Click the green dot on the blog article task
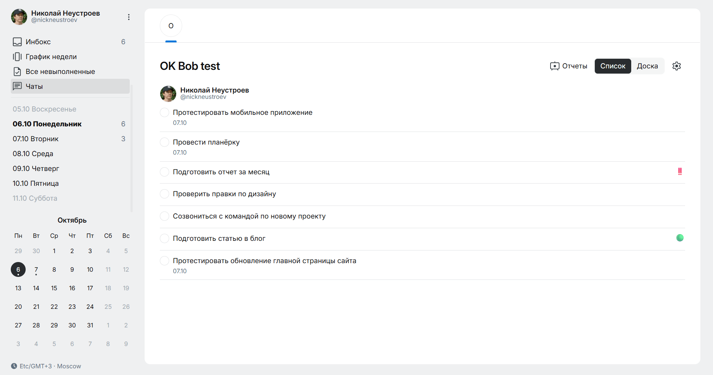The image size is (713, 375). click(680, 238)
